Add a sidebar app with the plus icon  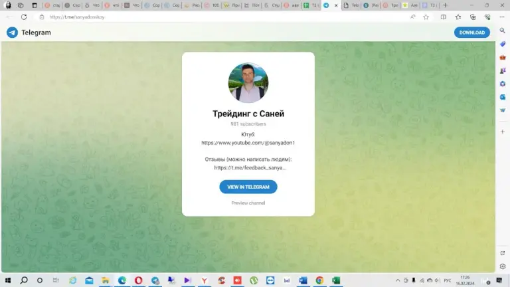tap(503, 132)
